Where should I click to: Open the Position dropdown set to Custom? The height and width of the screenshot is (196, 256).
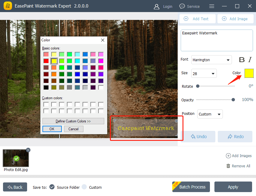pos(210,114)
